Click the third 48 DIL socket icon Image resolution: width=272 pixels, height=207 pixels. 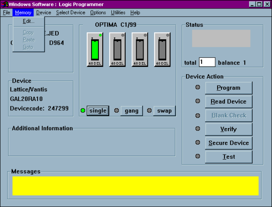coord(140,49)
